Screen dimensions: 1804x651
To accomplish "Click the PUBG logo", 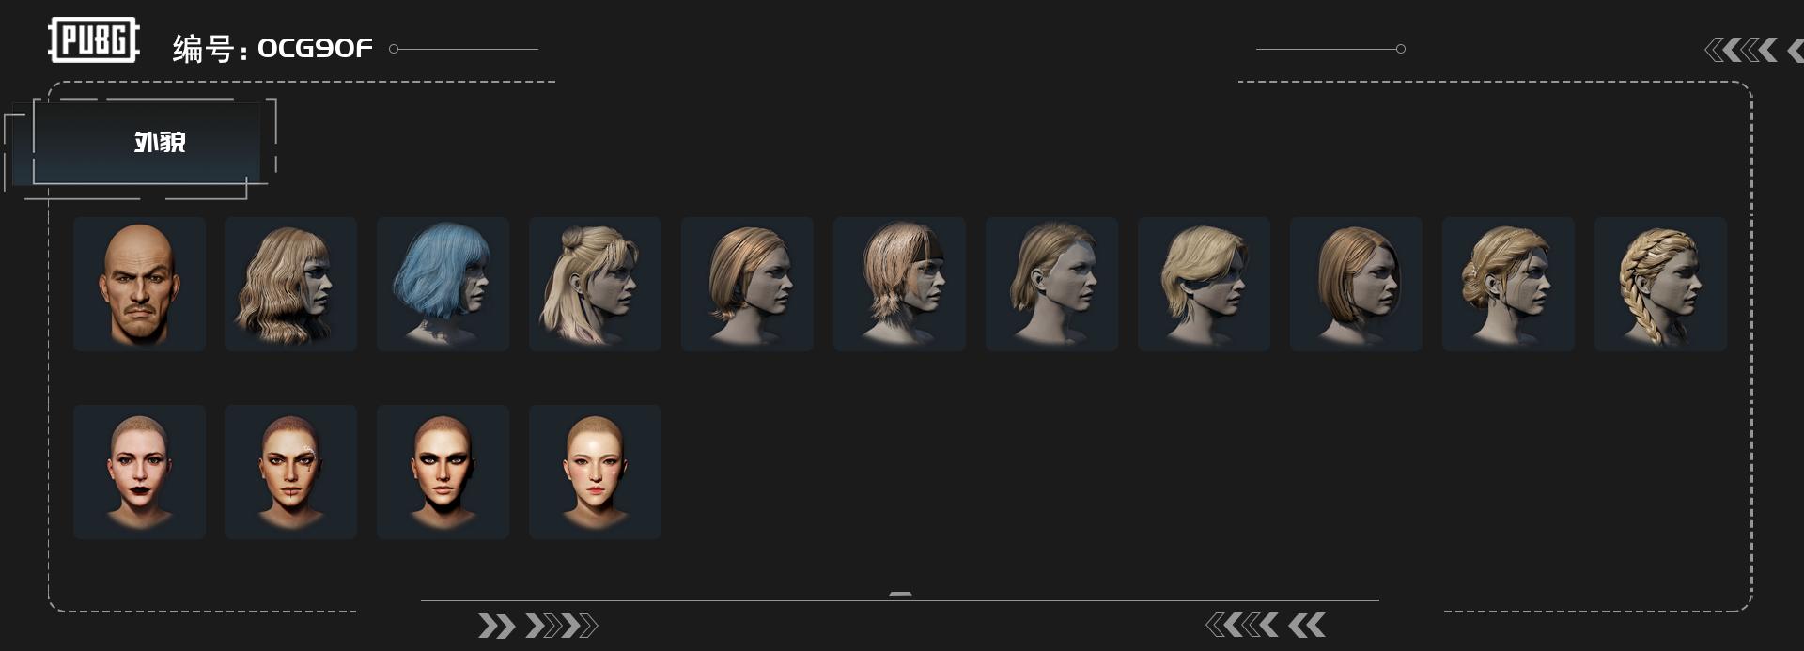I will pyautogui.click(x=94, y=40).
